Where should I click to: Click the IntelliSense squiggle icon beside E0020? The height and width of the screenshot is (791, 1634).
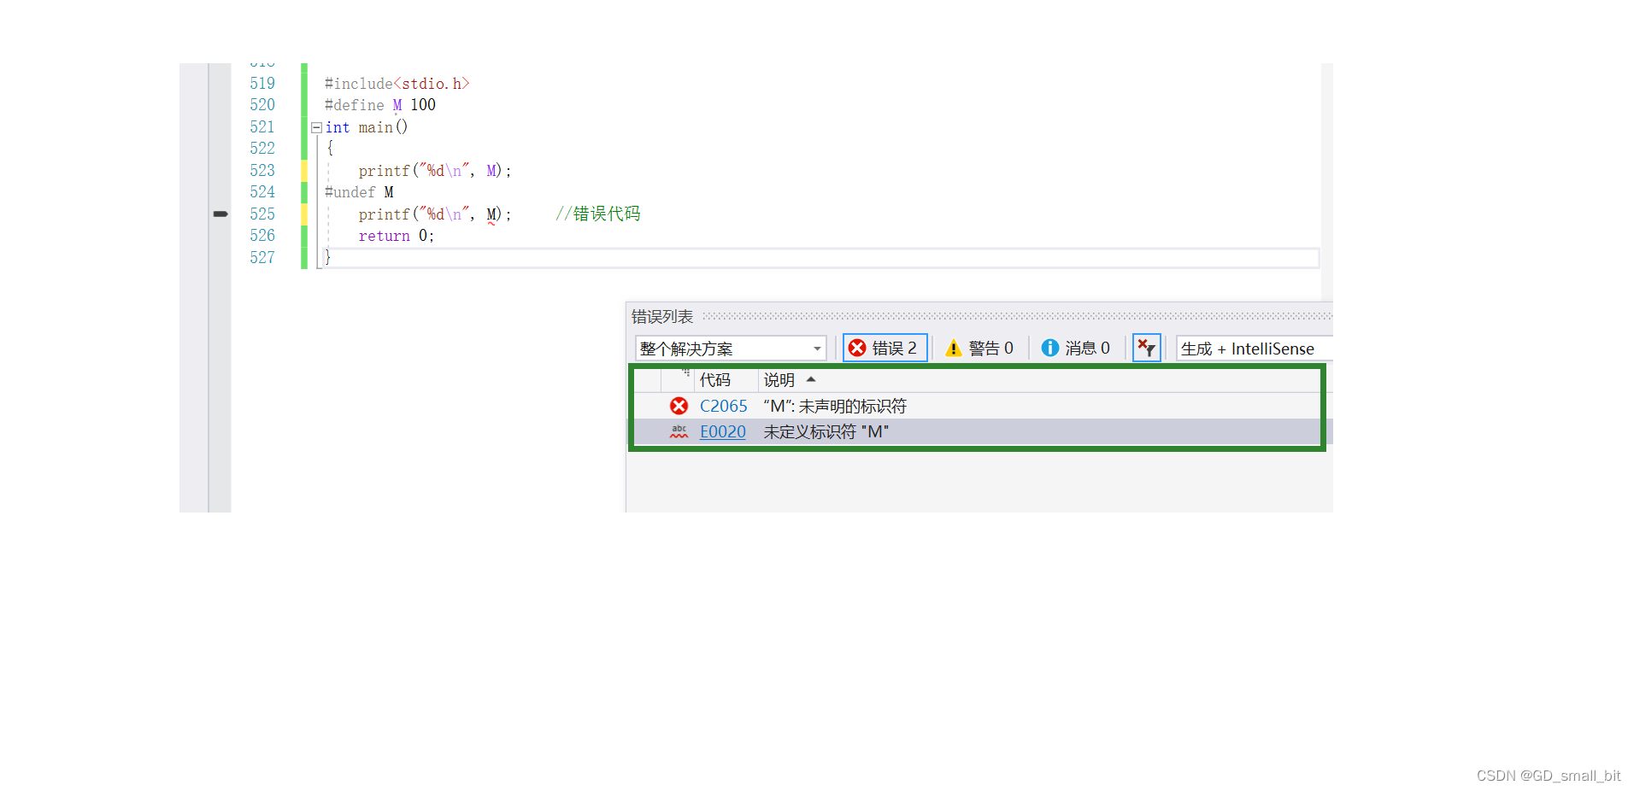pyautogui.click(x=679, y=432)
